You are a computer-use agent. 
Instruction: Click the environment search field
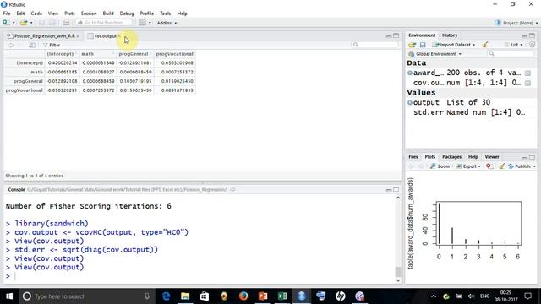(511, 54)
